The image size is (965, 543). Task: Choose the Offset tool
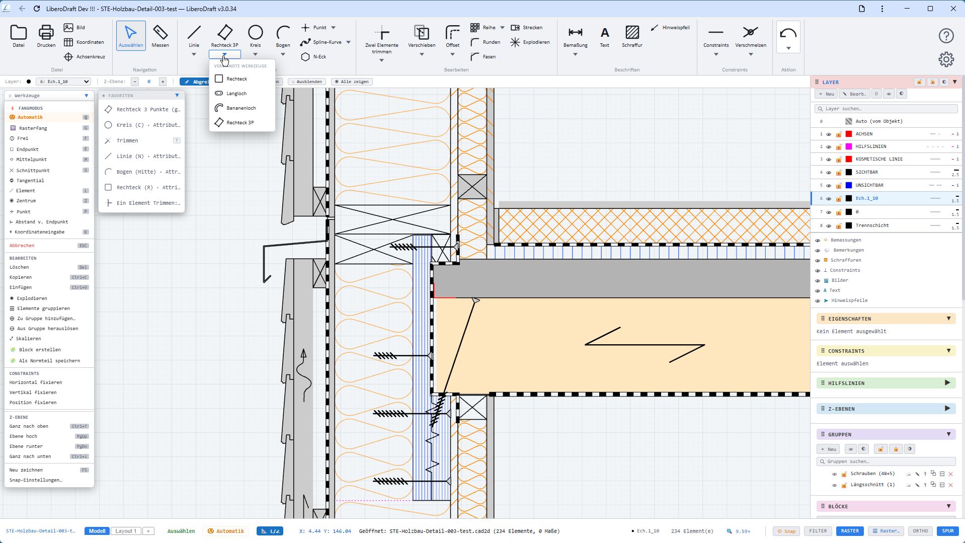point(452,35)
